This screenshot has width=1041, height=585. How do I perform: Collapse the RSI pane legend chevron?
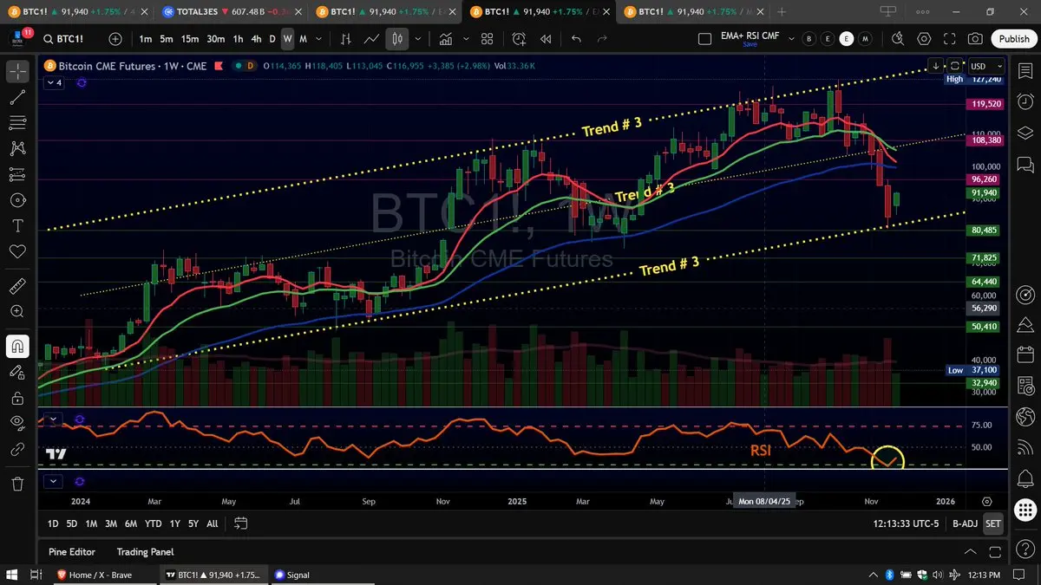pos(54,419)
